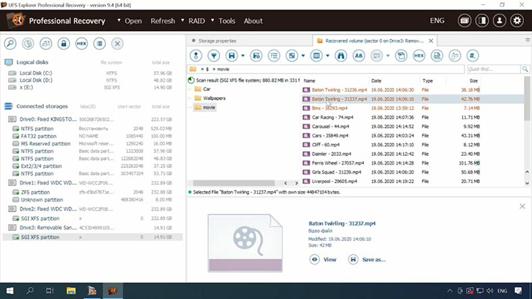Click the Name column header
Screen dimensions: 532x299
pyautogui.click(x=335, y=81)
